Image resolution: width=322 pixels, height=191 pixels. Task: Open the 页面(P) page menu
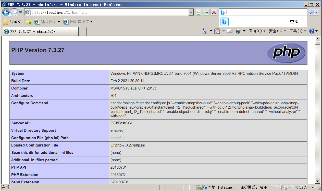257,31
